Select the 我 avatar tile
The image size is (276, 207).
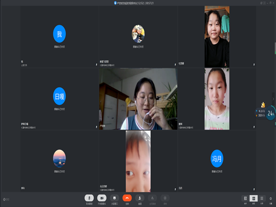pos(60,34)
